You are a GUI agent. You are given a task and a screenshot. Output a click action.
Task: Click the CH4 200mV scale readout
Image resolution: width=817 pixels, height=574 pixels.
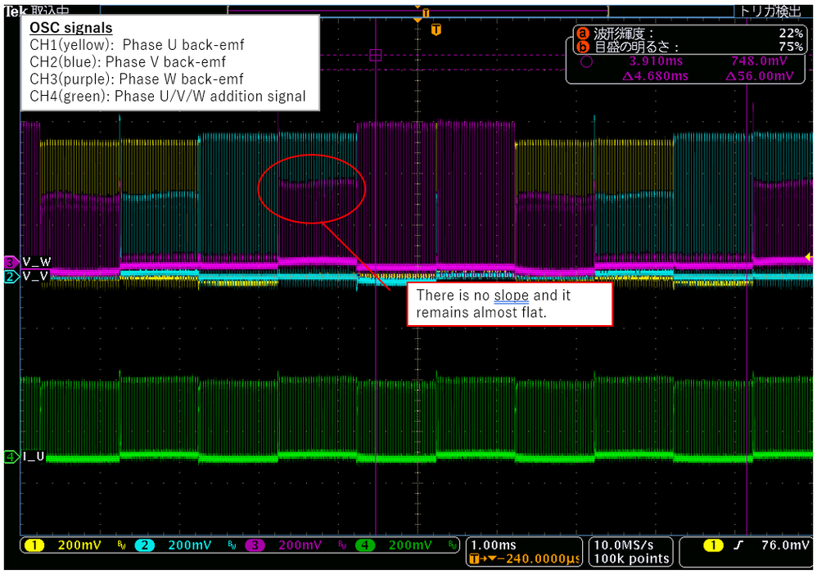(x=410, y=545)
